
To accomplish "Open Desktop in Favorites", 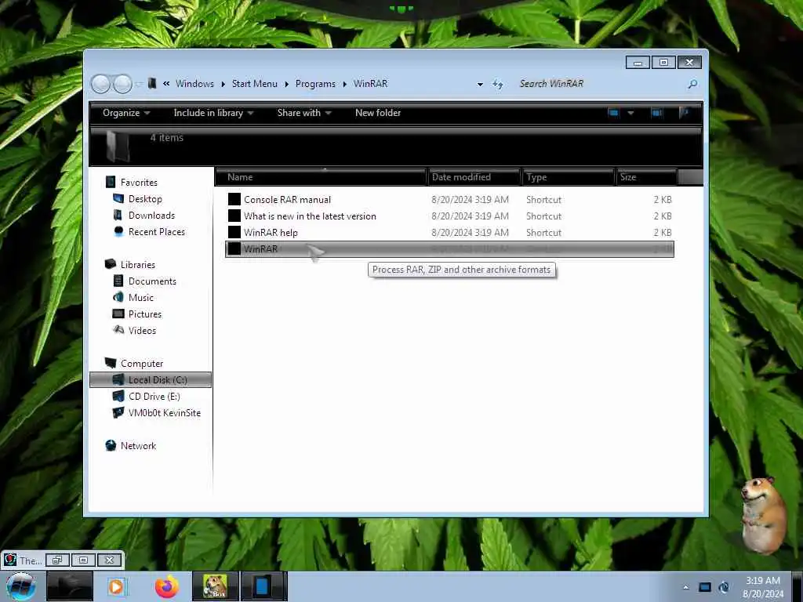I will tap(145, 198).
